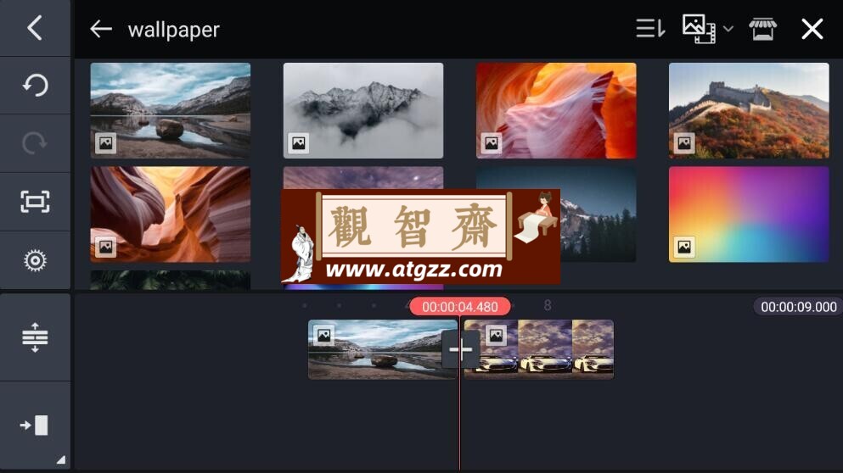Select the lake and mountain wallpaper

(x=171, y=110)
